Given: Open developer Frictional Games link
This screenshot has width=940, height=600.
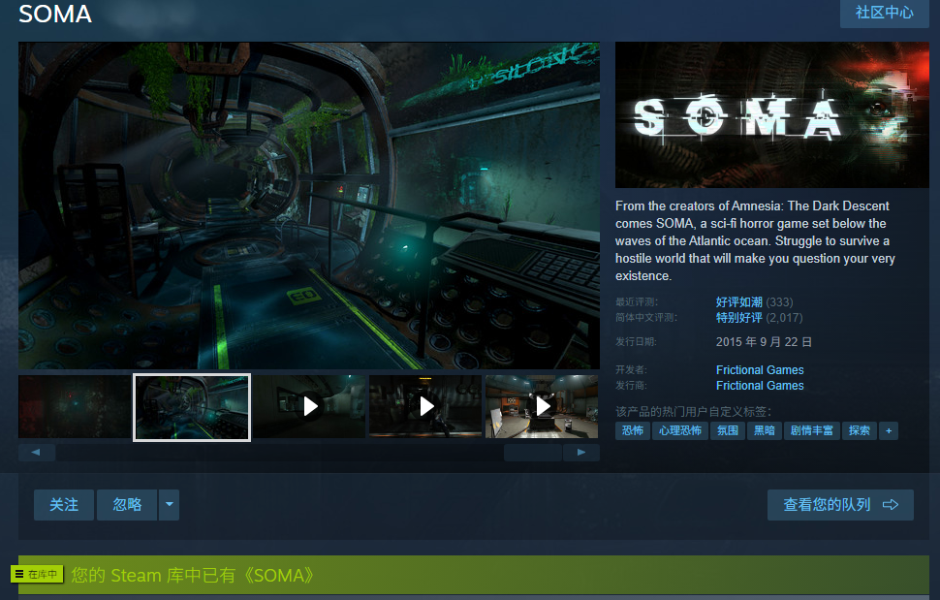Looking at the screenshot, I should 760,370.
